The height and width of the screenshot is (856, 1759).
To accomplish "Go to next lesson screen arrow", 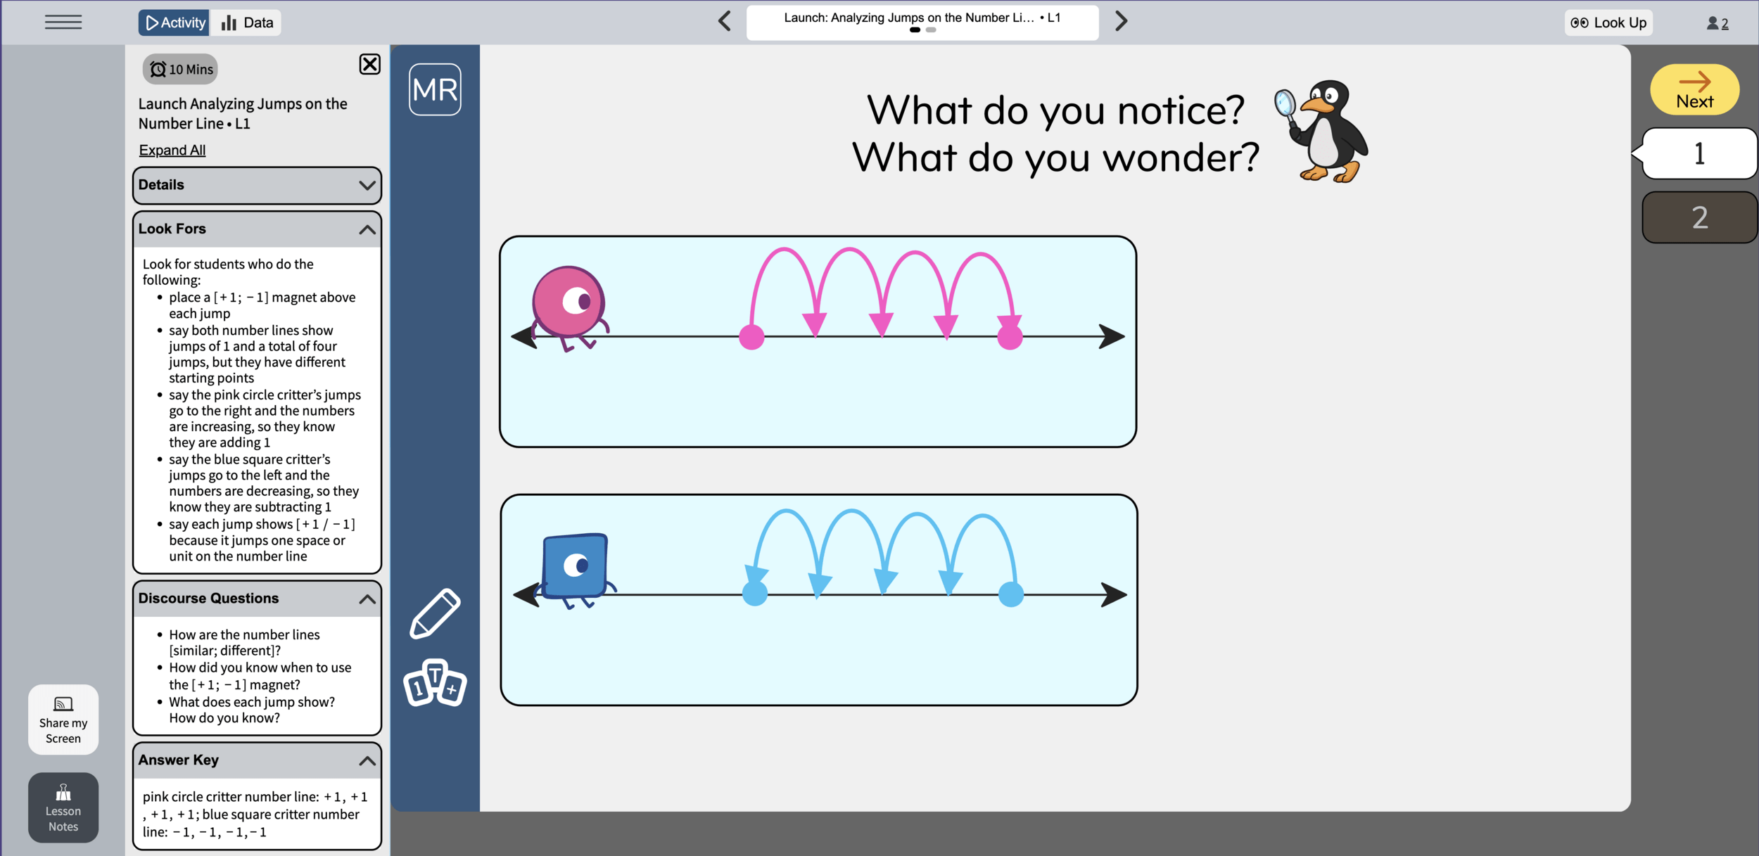I will click(1121, 21).
